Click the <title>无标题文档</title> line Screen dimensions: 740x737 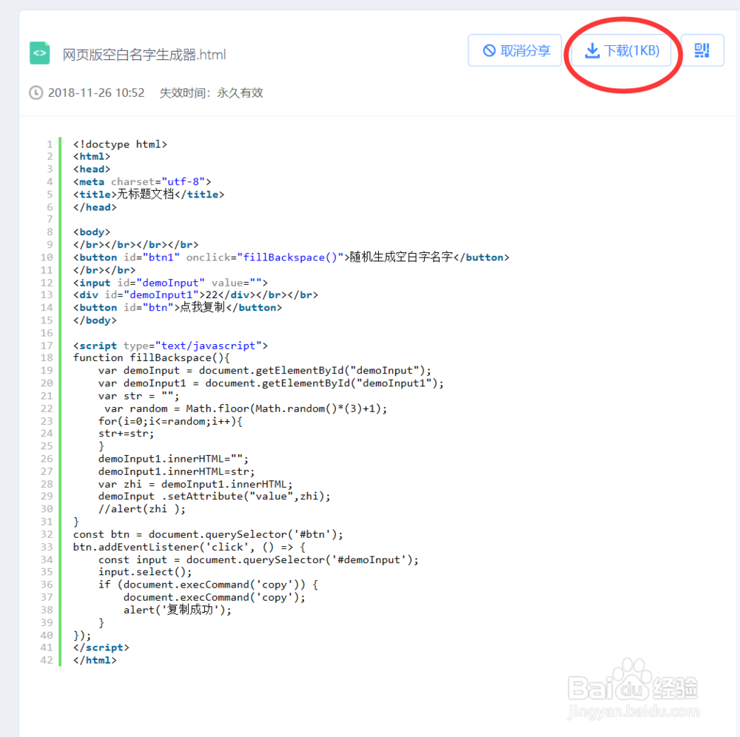149,195
